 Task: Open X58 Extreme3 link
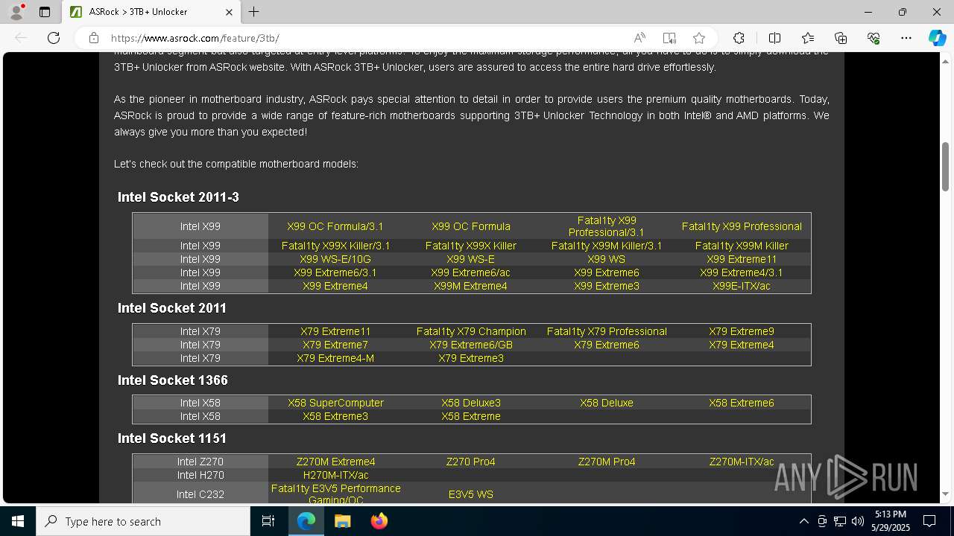[335, 416]
